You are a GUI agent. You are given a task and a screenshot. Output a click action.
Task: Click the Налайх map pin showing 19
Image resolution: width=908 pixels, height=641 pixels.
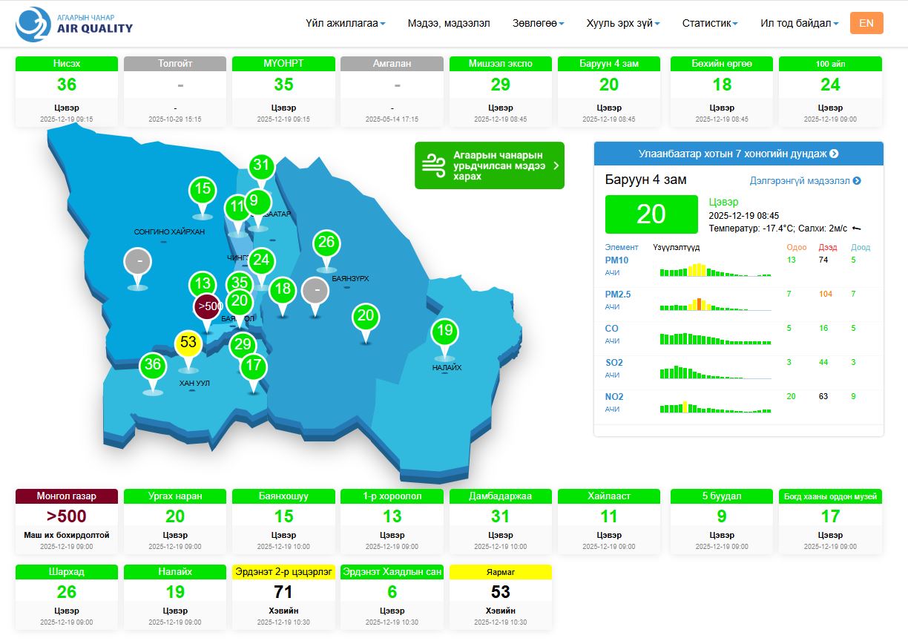444,331
